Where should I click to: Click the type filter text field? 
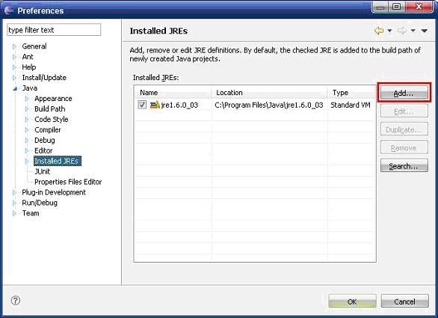click(54, 30)
